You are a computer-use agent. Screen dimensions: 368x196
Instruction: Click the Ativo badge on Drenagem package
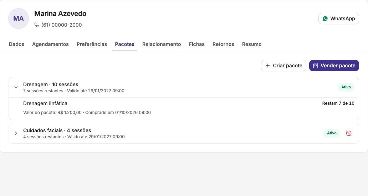pos(346,87)
